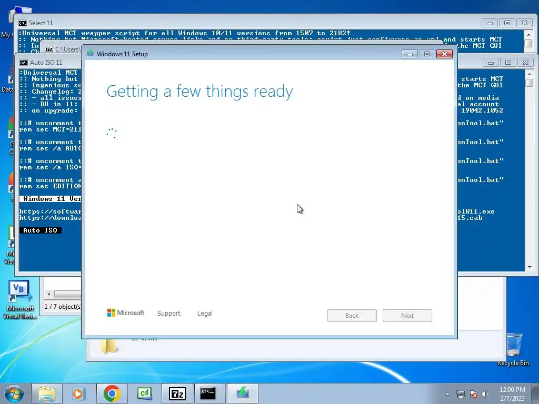Open Google Chrome from the taskbar

pos(112,393)
